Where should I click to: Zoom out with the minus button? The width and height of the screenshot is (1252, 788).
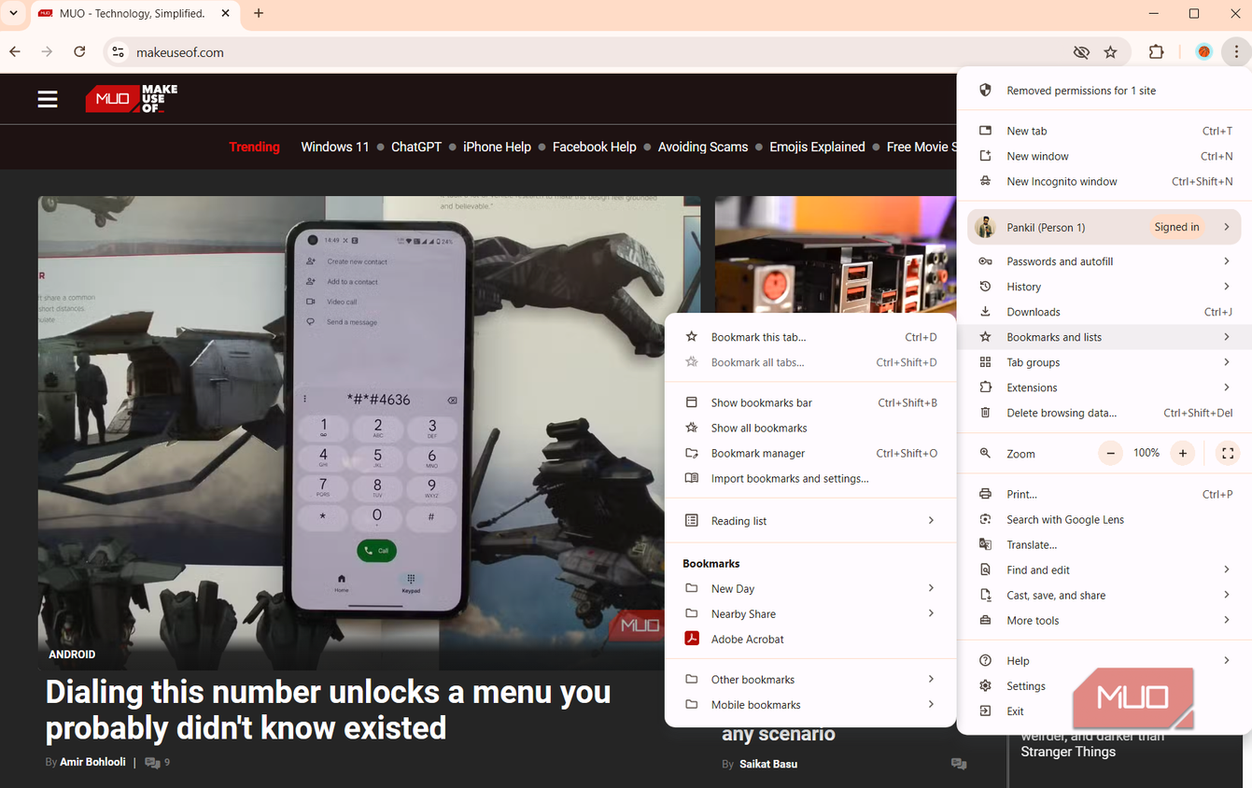tap(1110, 454)
